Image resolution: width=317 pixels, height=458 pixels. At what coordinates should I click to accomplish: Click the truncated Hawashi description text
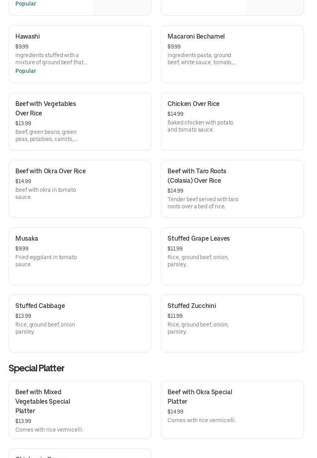pyautogui.click(x=51, y=59)
